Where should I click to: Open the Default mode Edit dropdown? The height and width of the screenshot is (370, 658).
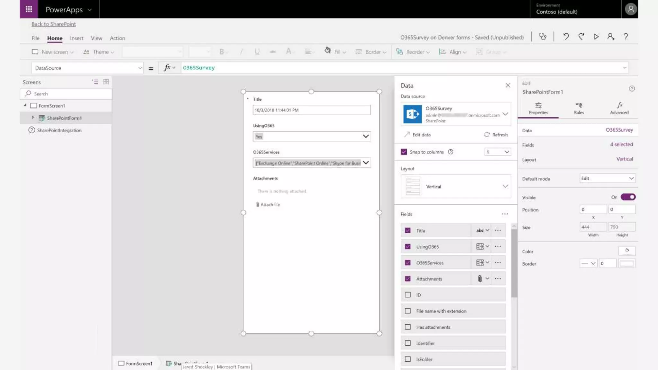tap(607, 179)
